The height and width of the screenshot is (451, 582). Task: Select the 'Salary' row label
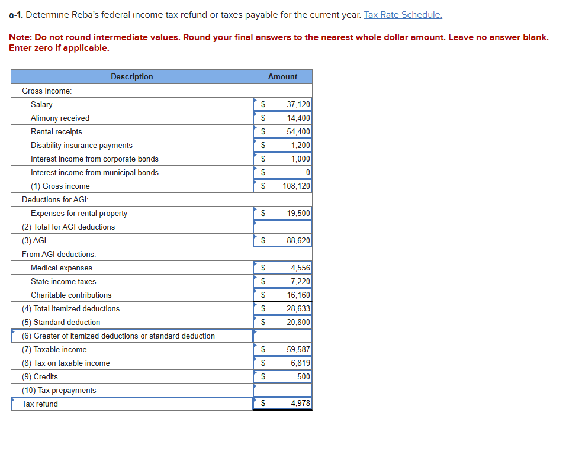coord(41,104)
